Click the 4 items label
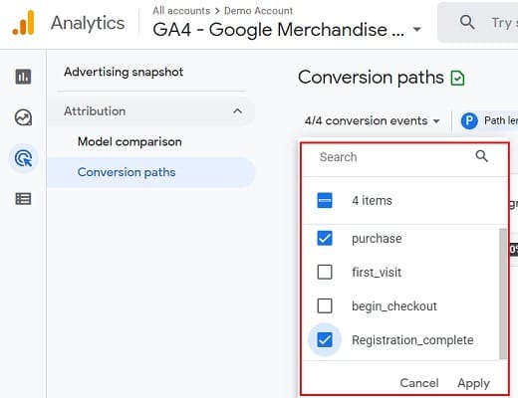 click(x=372, y=201)
